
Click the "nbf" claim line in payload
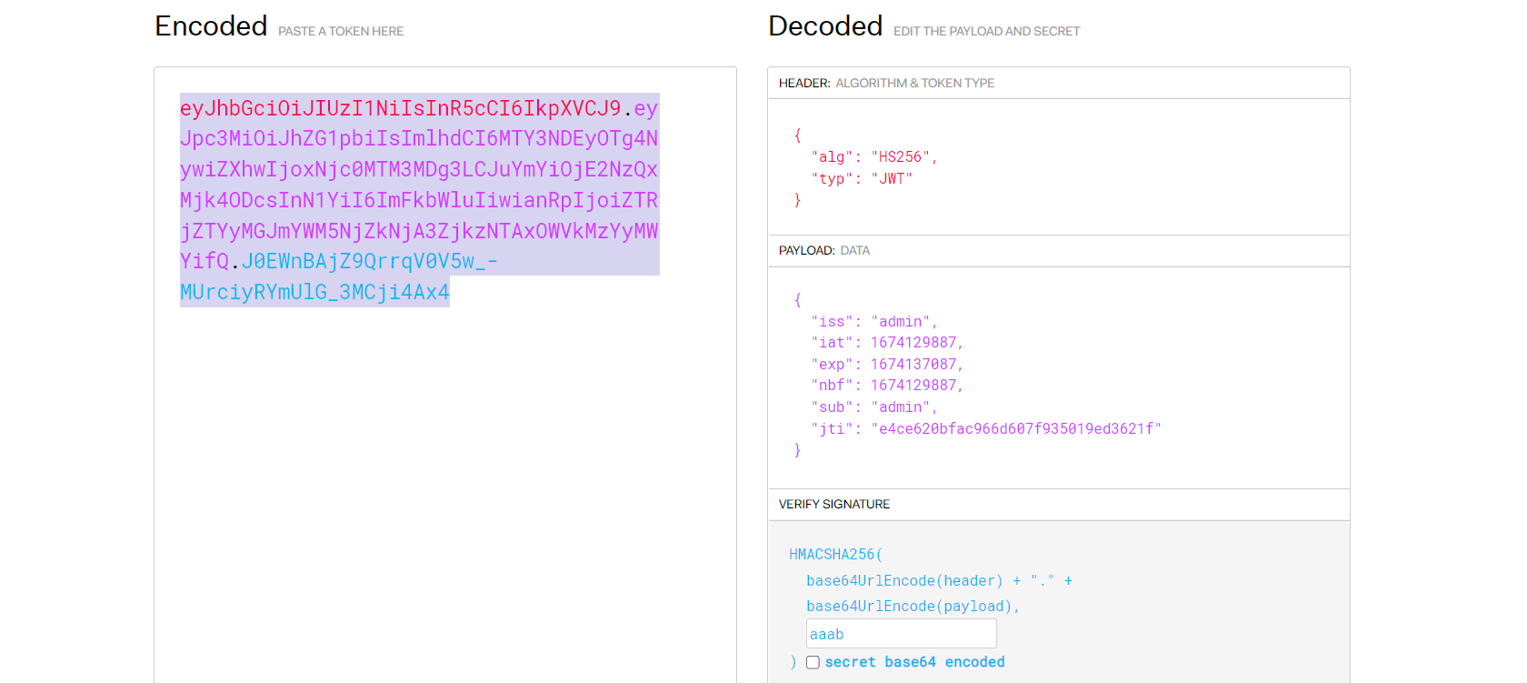(885, 385)
